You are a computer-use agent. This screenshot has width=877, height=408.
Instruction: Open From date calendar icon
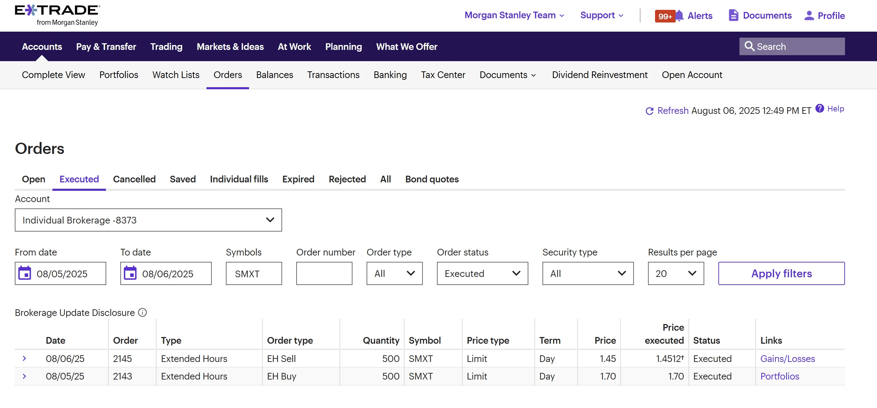(25, 273)
